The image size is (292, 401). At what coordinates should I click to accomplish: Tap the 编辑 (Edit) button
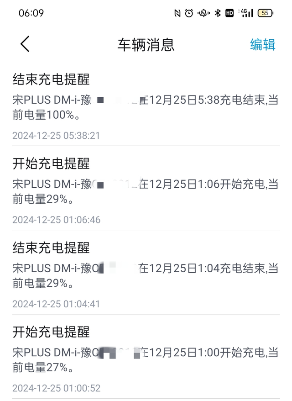tap(262, 44)
